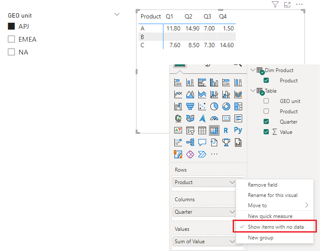The width and height of the screenshot is (322, 251).
Task: Insert the Power Apps visual
Action: click(190, 154)
